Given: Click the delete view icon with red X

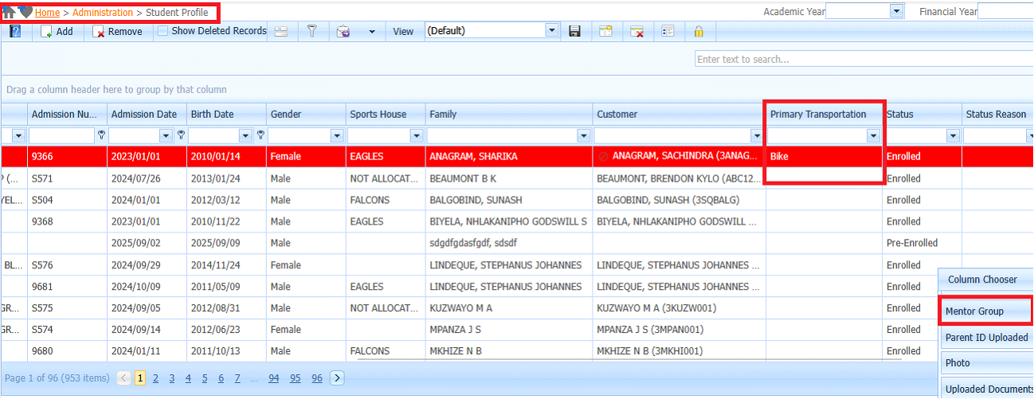Looking at the screenshot, I should point(636,31).
